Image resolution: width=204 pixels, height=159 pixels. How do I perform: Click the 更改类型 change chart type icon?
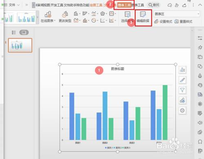(65, 17)
